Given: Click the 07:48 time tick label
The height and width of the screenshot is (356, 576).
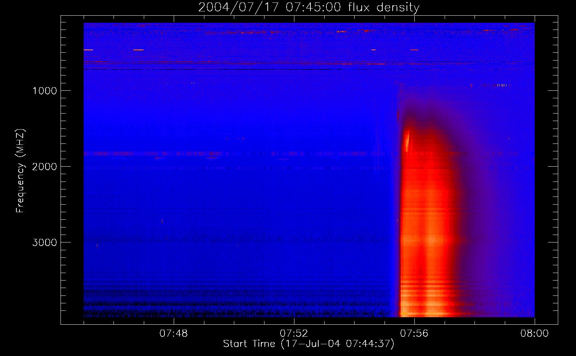Looking at the screenshot, I should [173, 334].
